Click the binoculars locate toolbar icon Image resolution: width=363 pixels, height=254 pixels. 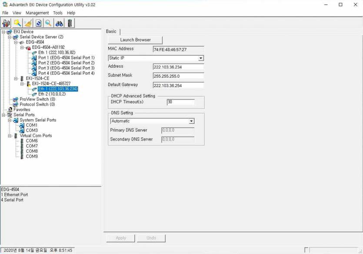click(59, 23)
